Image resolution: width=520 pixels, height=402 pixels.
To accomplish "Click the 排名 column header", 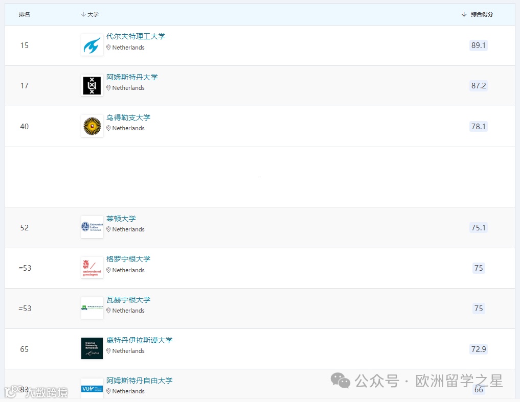I will 24,14.
